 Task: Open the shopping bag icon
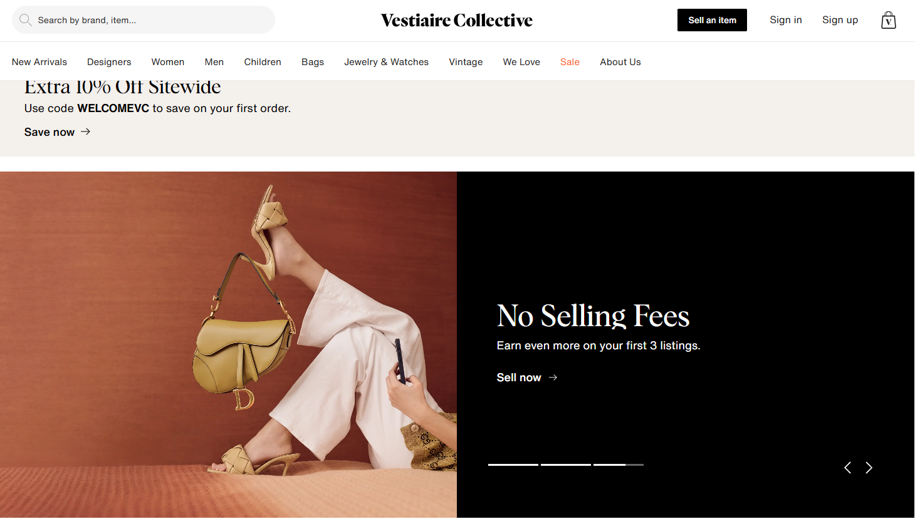coord(888,20)
